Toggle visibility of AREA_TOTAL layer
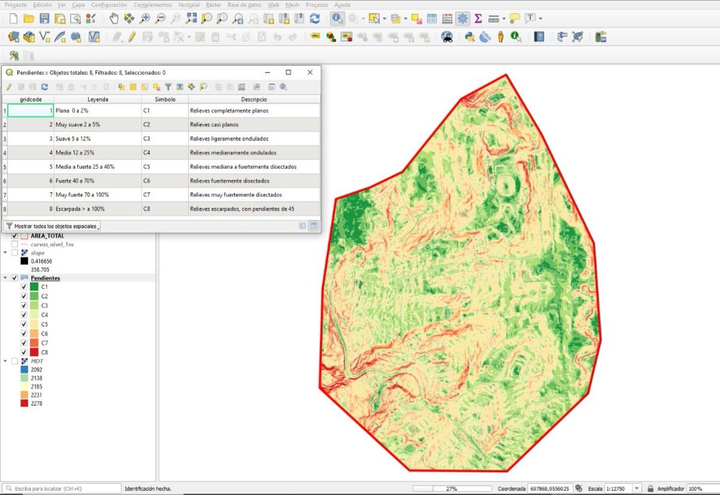Image resolution: width=720 pixels, height=495 pixels. pos(14,236)
